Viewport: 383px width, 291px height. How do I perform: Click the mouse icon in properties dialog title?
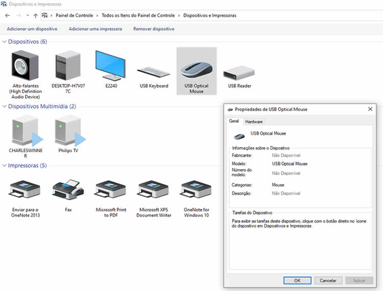(230, 110)
